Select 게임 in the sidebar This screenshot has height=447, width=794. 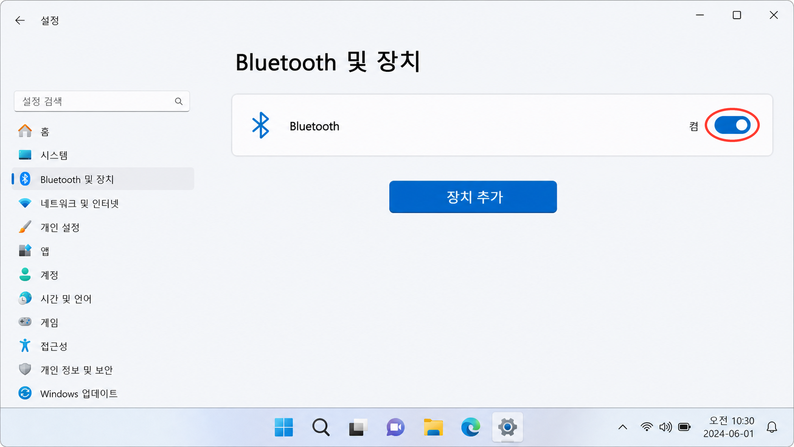click(x=102, y=322)
